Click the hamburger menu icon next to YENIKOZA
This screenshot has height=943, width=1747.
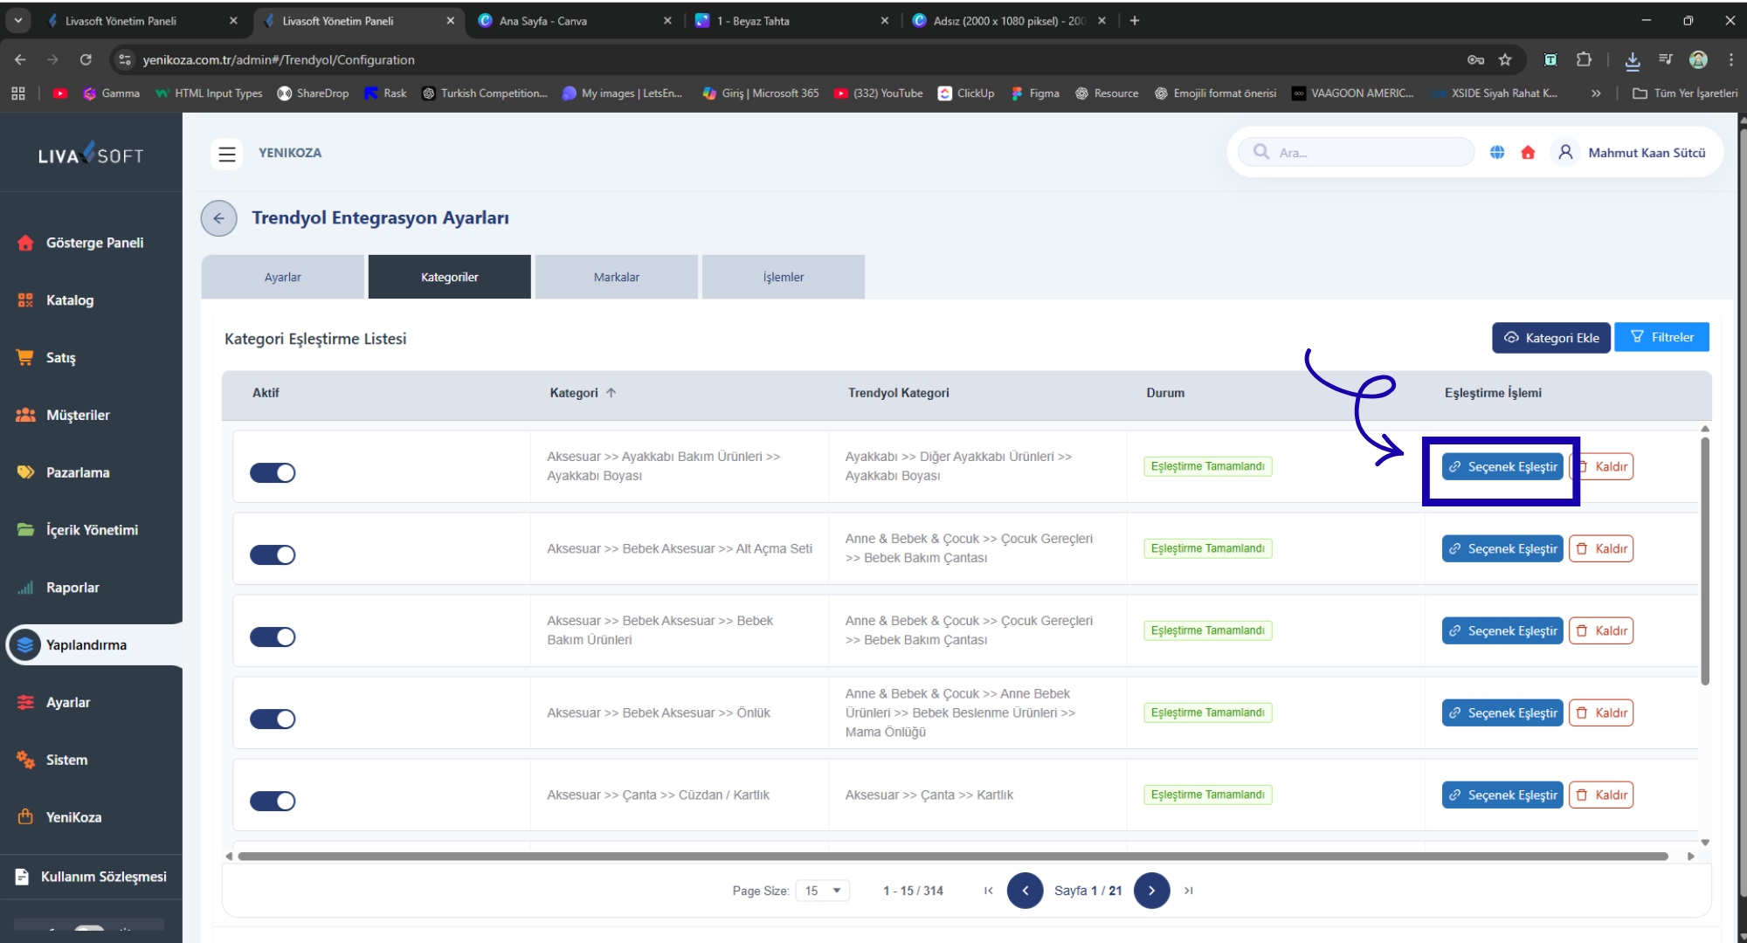227,154
